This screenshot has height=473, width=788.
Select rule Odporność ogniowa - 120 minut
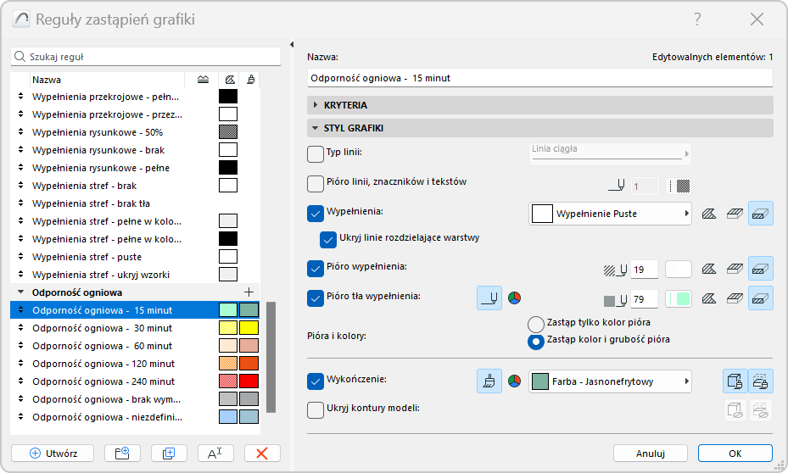pos(135,364)
